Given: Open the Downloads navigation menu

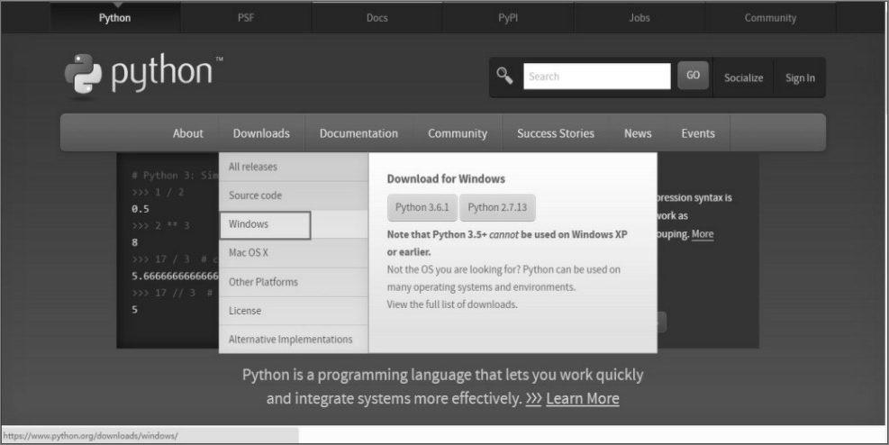Looking at the screenshot, I should tap(261, 133).
